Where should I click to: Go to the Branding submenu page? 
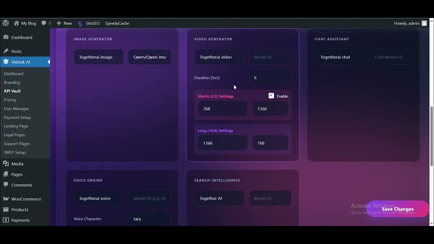pyautogui.click(x=12, y=82)
